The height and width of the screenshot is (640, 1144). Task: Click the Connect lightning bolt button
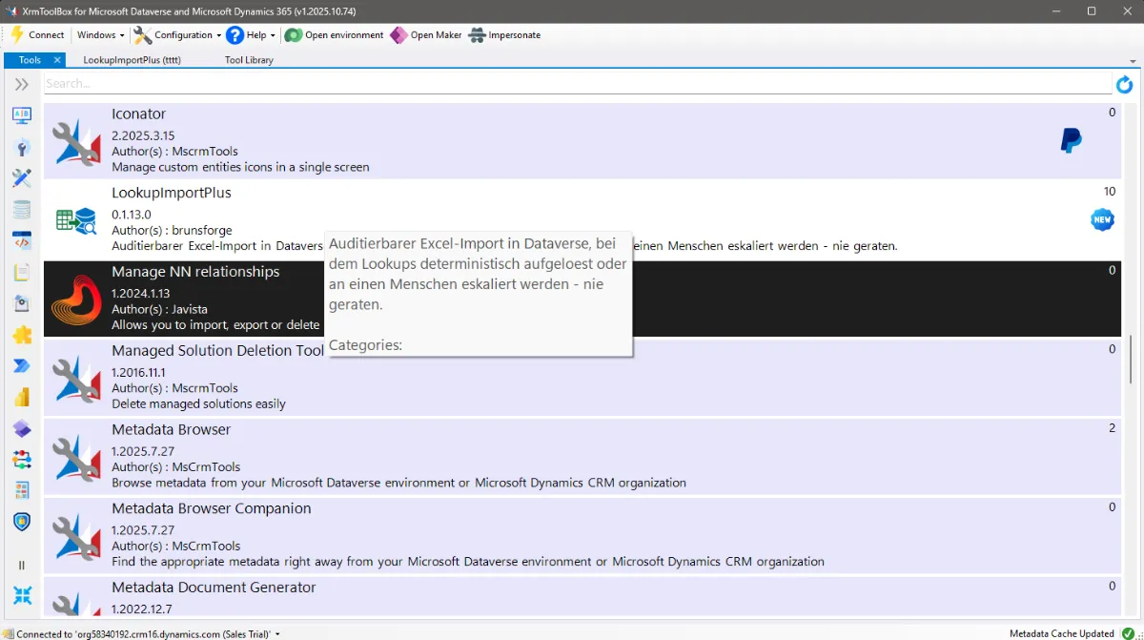36,35
